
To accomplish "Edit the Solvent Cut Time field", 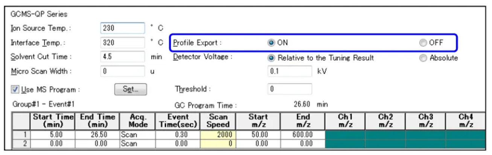I will coord(122,57).
